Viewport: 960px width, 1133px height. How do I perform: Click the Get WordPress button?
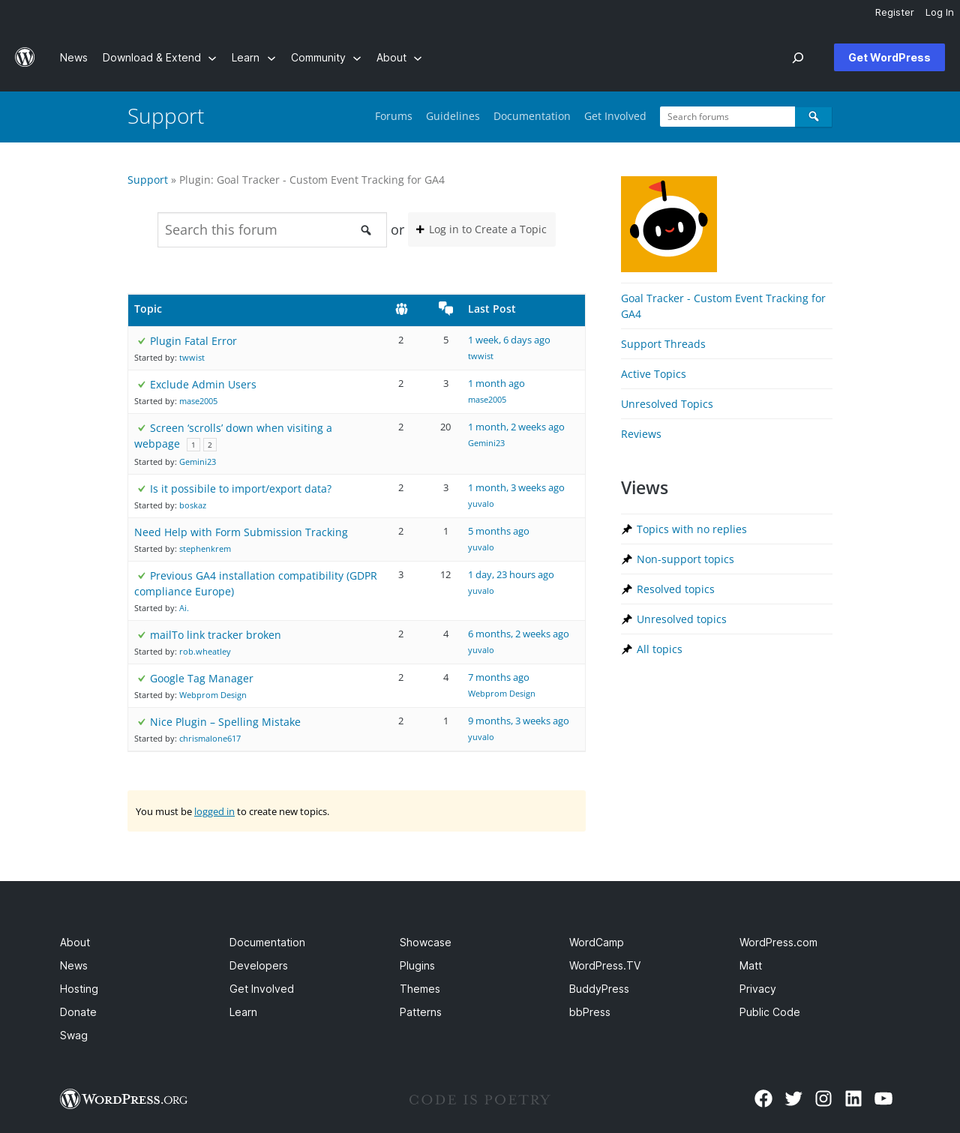pos(889,58)
